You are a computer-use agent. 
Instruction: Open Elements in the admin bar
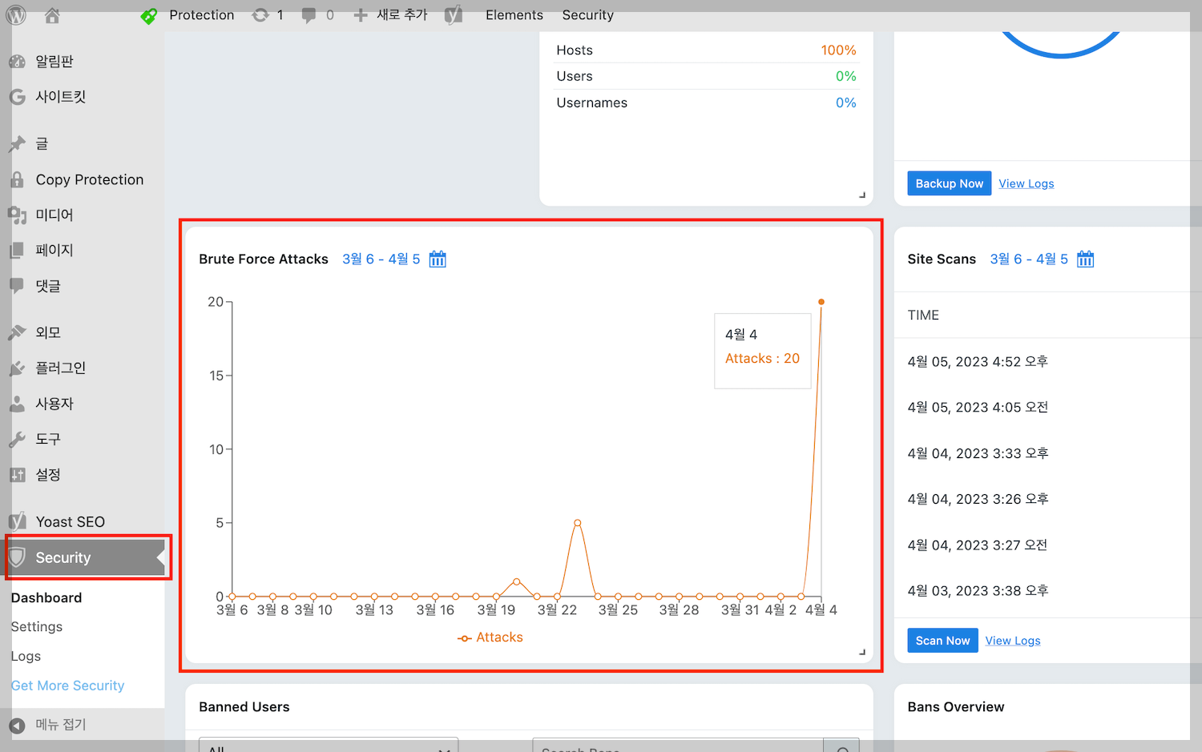514,15
